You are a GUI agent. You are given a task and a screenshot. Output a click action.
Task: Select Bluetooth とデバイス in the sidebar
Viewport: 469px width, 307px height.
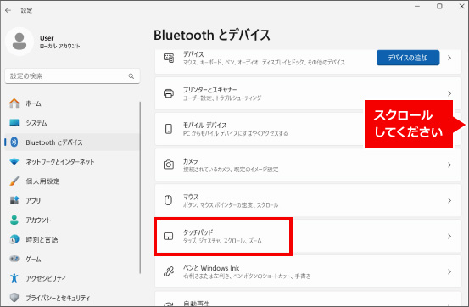click(72, 142)
